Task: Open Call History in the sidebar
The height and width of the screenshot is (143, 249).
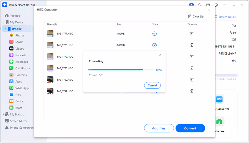Action: (22, 68)
